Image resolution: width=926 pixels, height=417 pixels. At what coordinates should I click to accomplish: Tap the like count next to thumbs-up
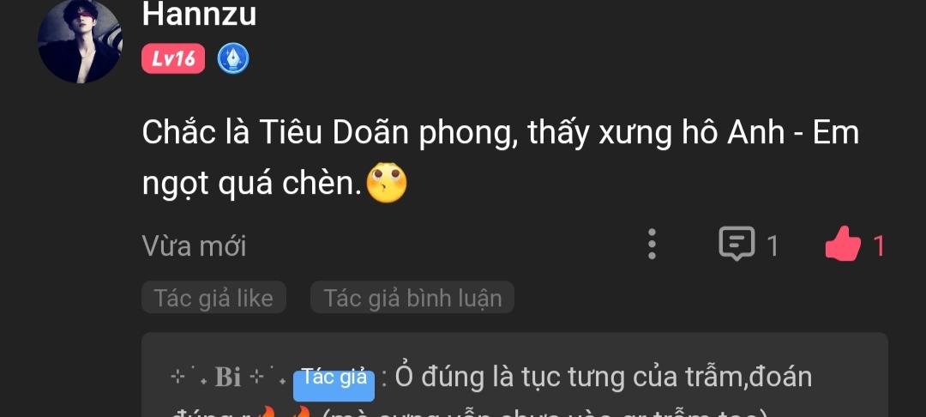pos(879,245)
